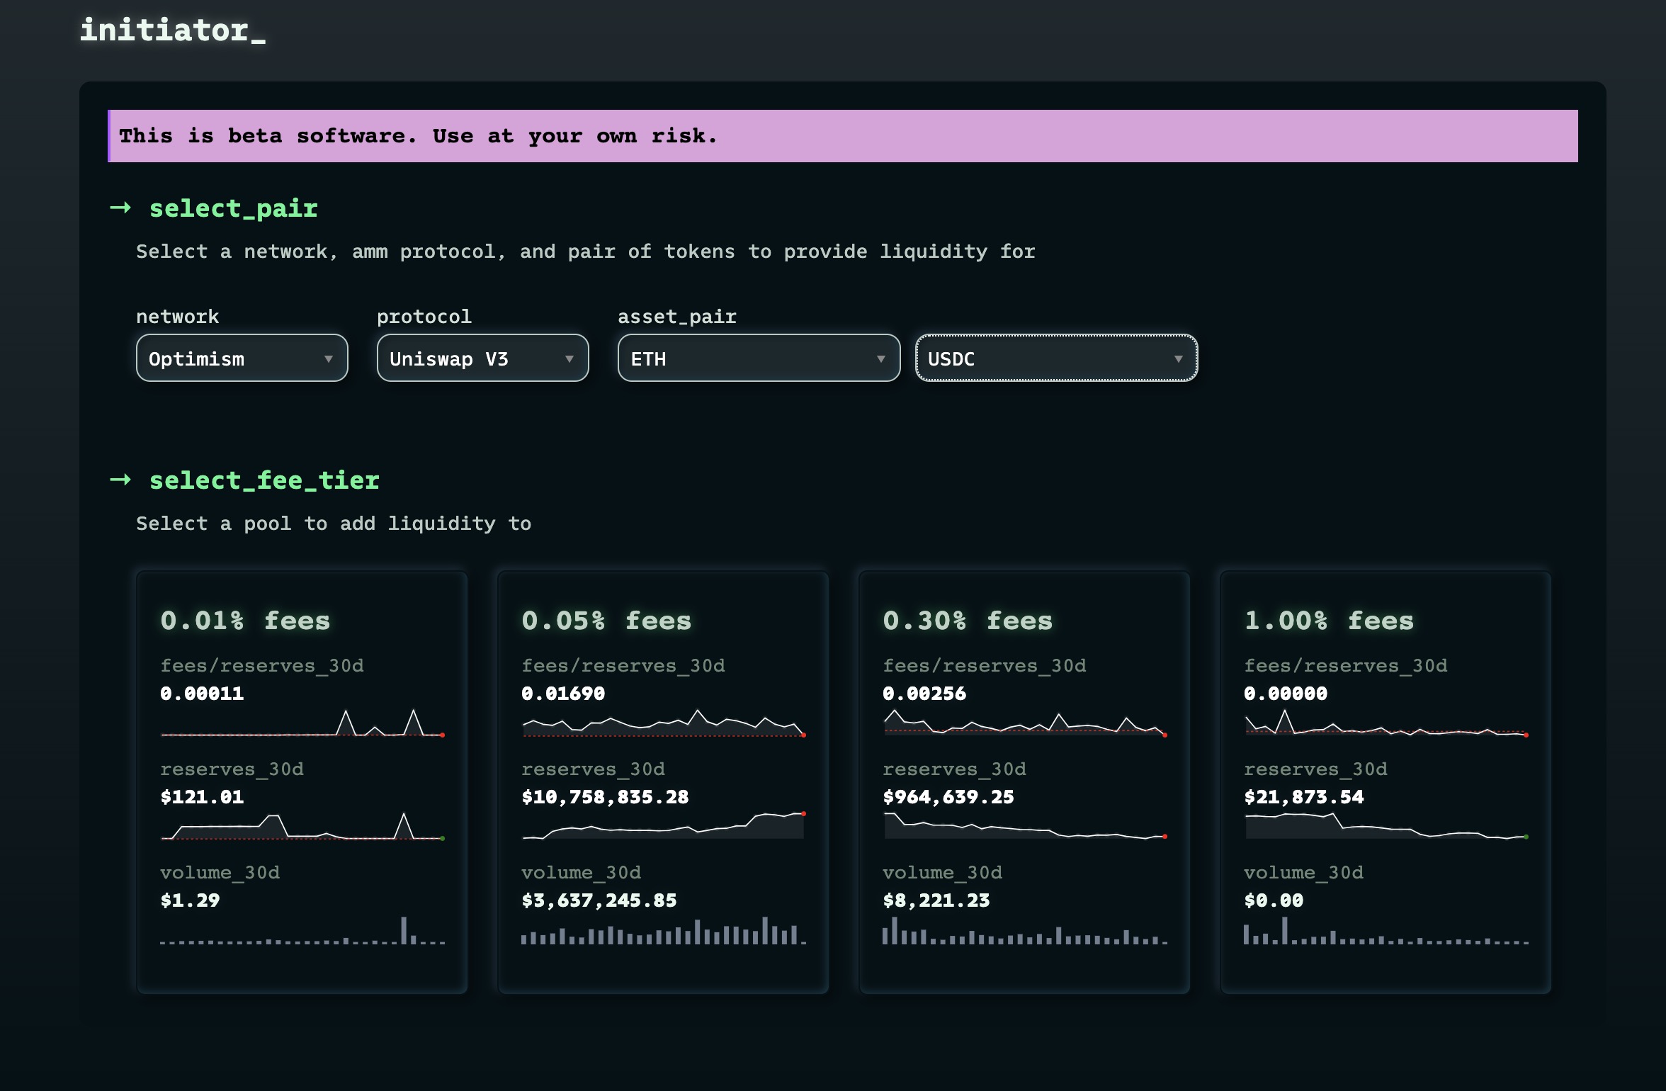Screen dimensions: 1666x1091
Task: Click fees/reserves sparkline in 1.00% card
Action: coord(1386,723)
